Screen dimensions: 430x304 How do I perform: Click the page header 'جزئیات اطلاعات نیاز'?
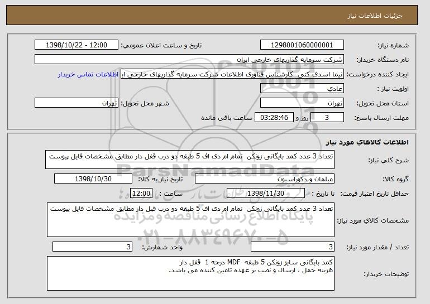375,16
